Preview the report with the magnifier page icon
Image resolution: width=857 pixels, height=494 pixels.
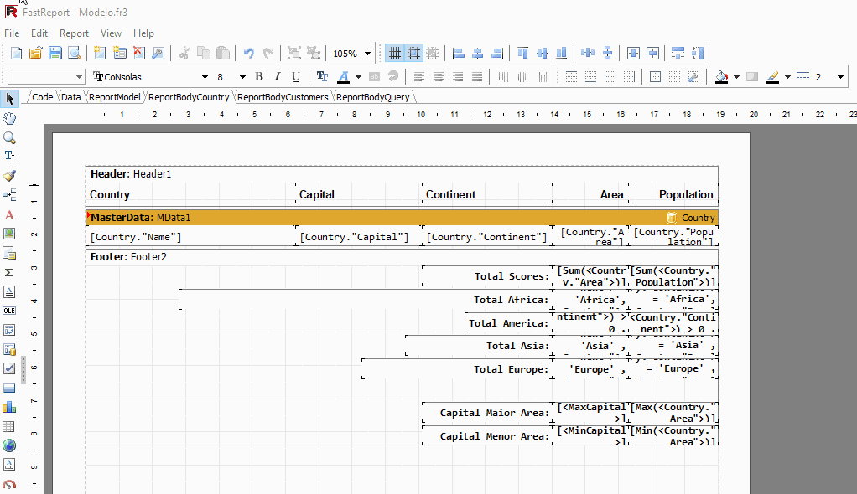(74, 53)
